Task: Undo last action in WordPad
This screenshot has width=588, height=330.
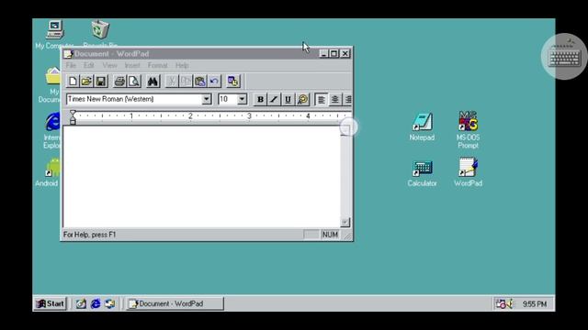Action: point(214,82)
